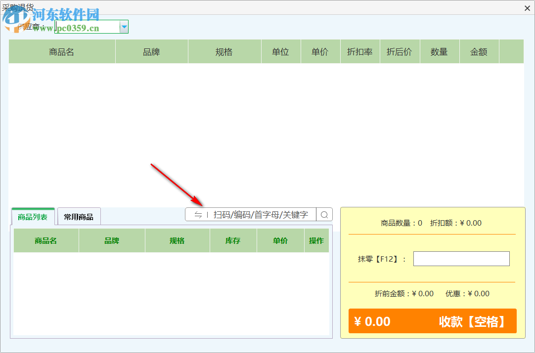The width and height of the screenshot is (535, 353).
Task: Close the 采购退货 window
Action: click(x=527, y=8)
